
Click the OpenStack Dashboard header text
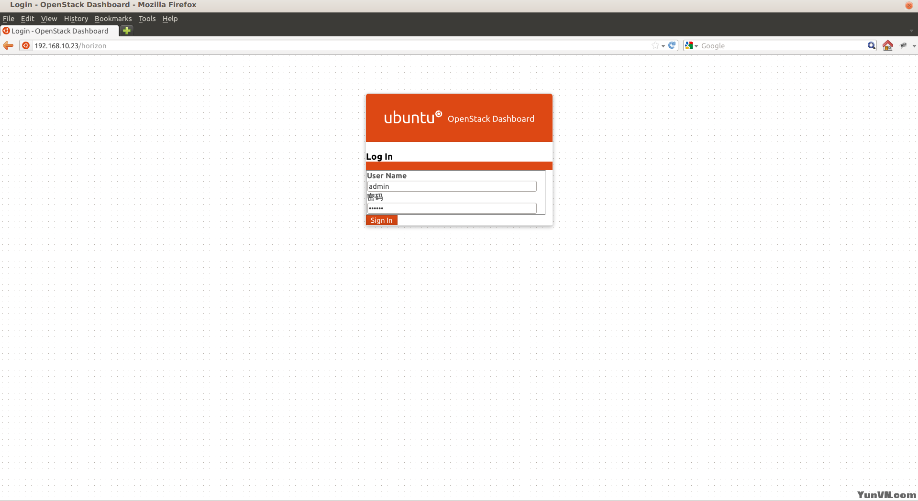(491, 119)
